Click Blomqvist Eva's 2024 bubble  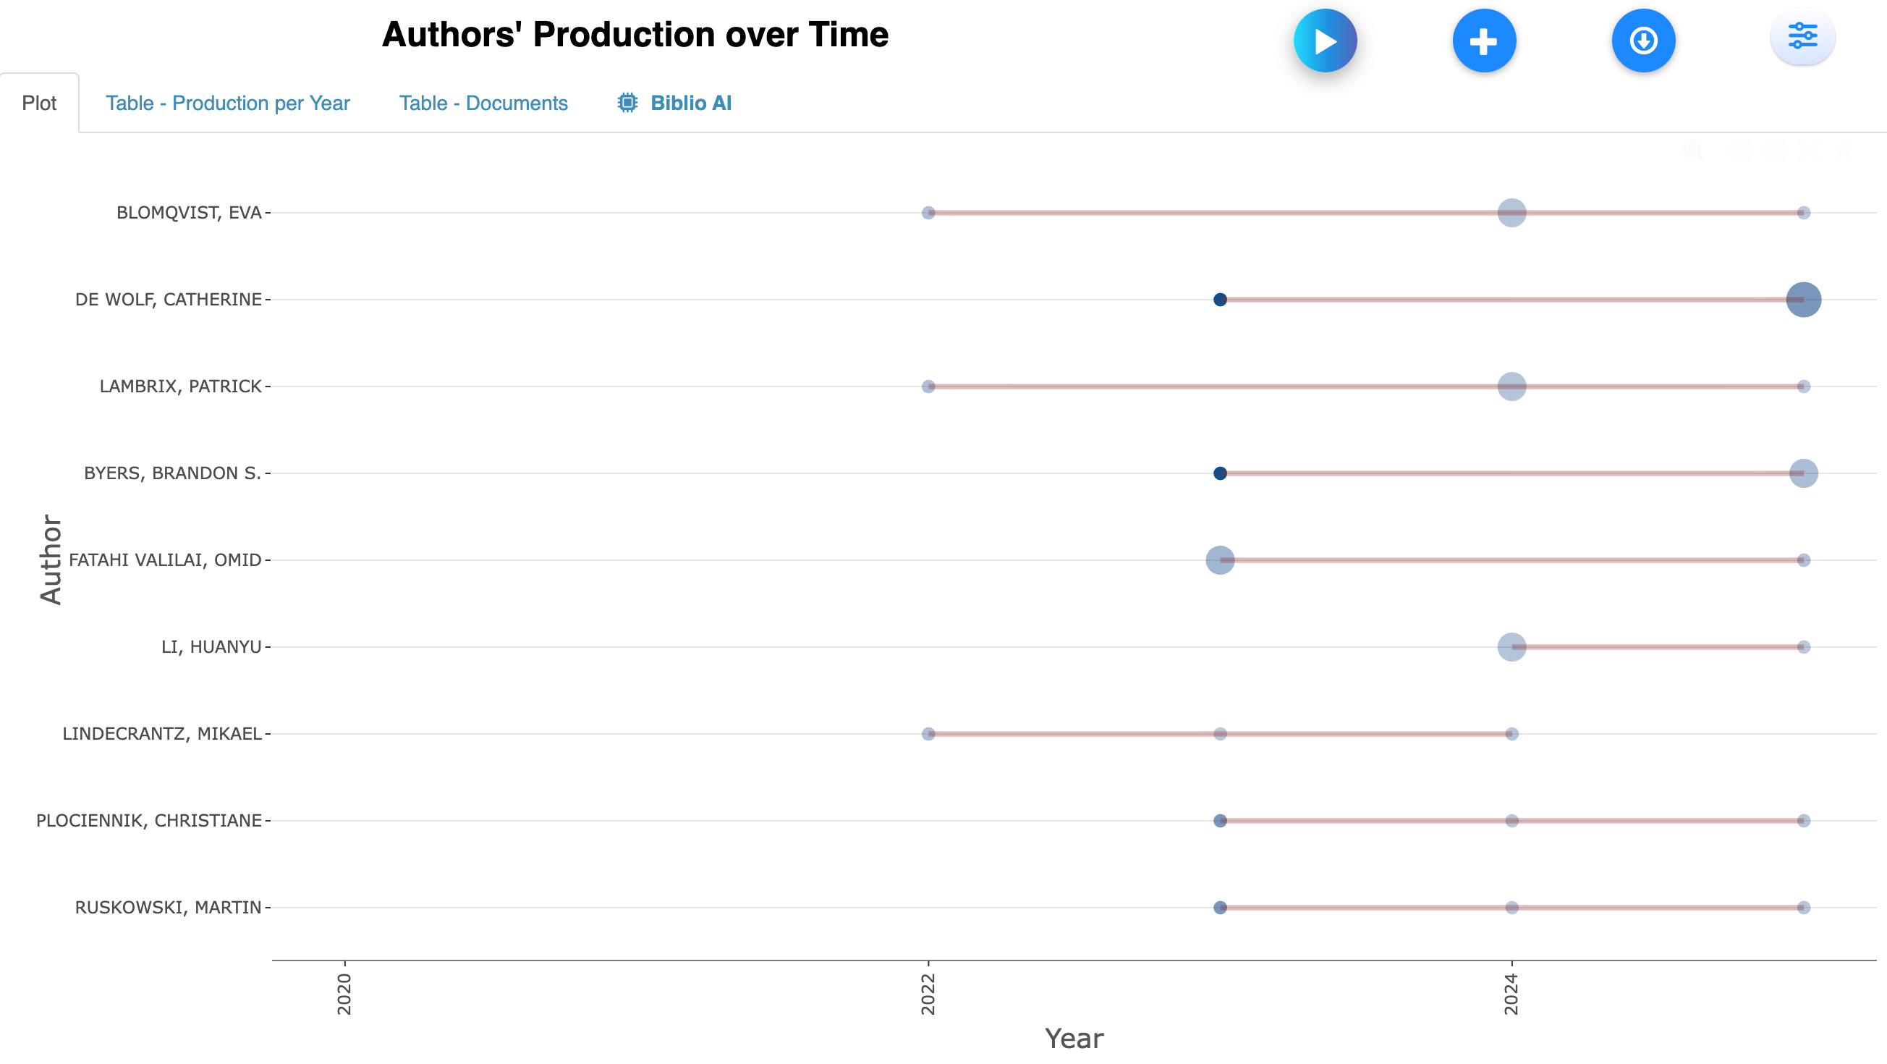click(1511, 214)
